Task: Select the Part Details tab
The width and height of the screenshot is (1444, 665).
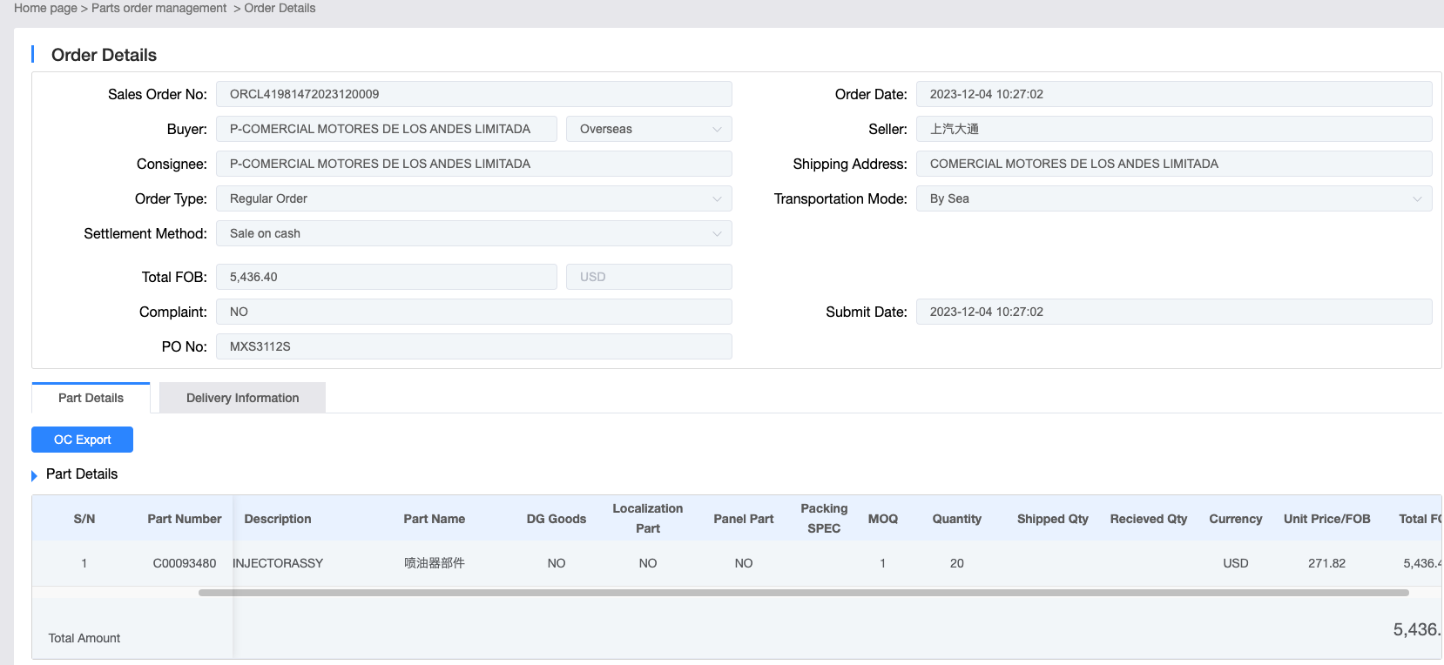Action: (x=91, y=398)
